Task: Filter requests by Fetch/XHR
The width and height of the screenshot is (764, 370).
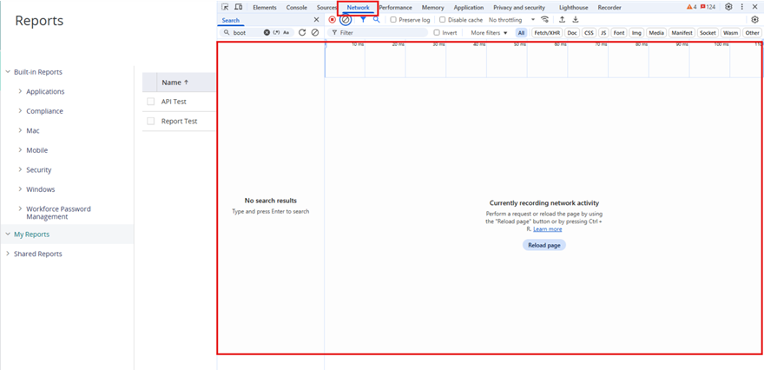Action: click(547, 33)
